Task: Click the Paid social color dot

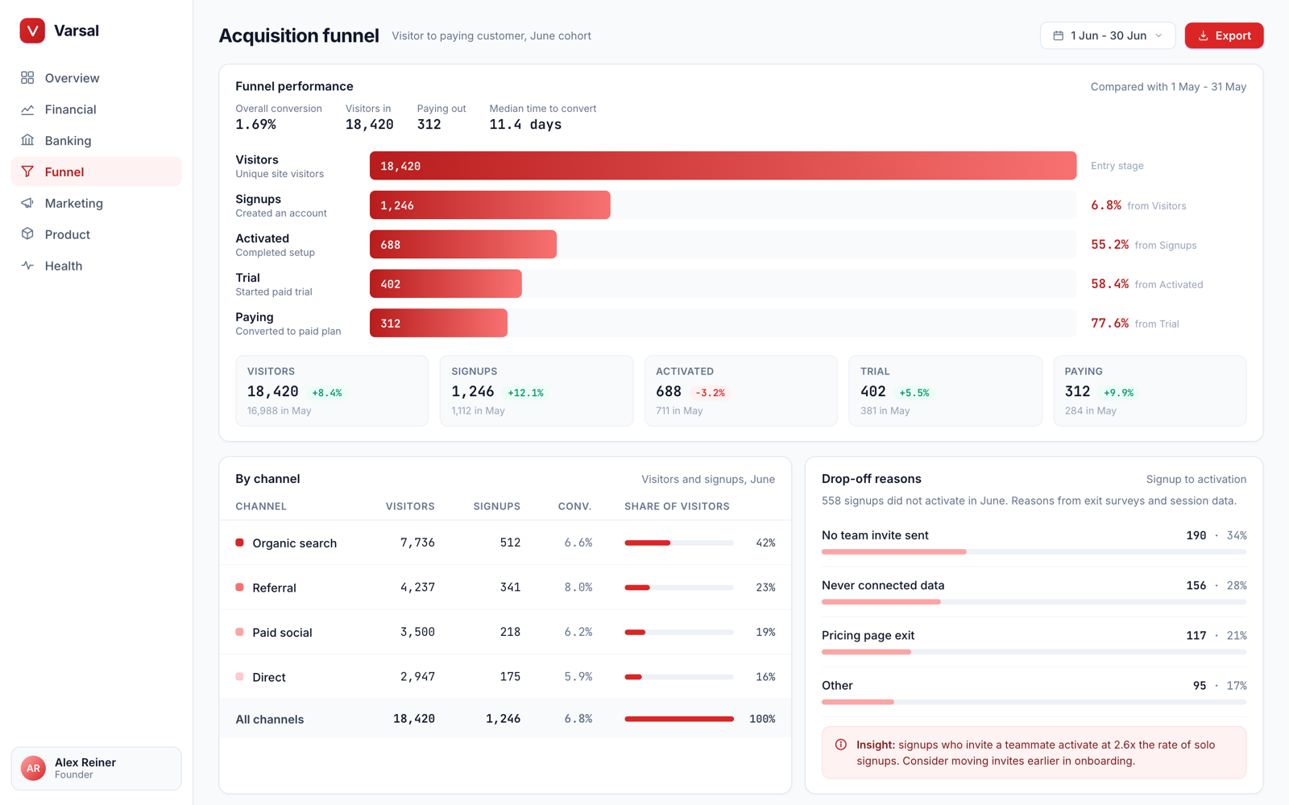Action: 239,632
